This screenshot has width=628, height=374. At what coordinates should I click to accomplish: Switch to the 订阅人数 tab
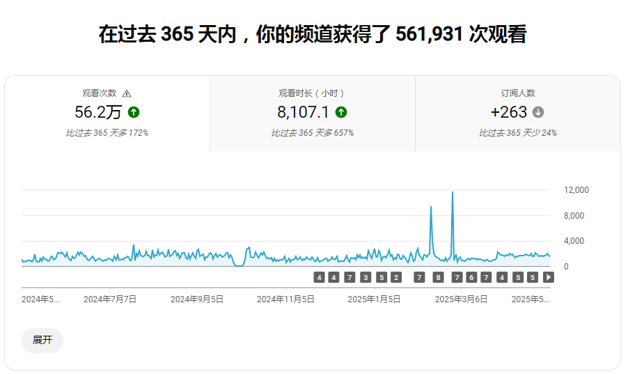click(517, 113)
